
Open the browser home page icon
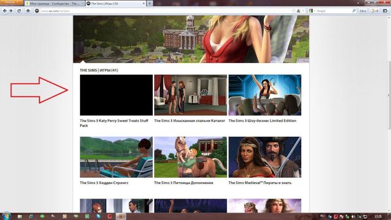tap(28, 11)
